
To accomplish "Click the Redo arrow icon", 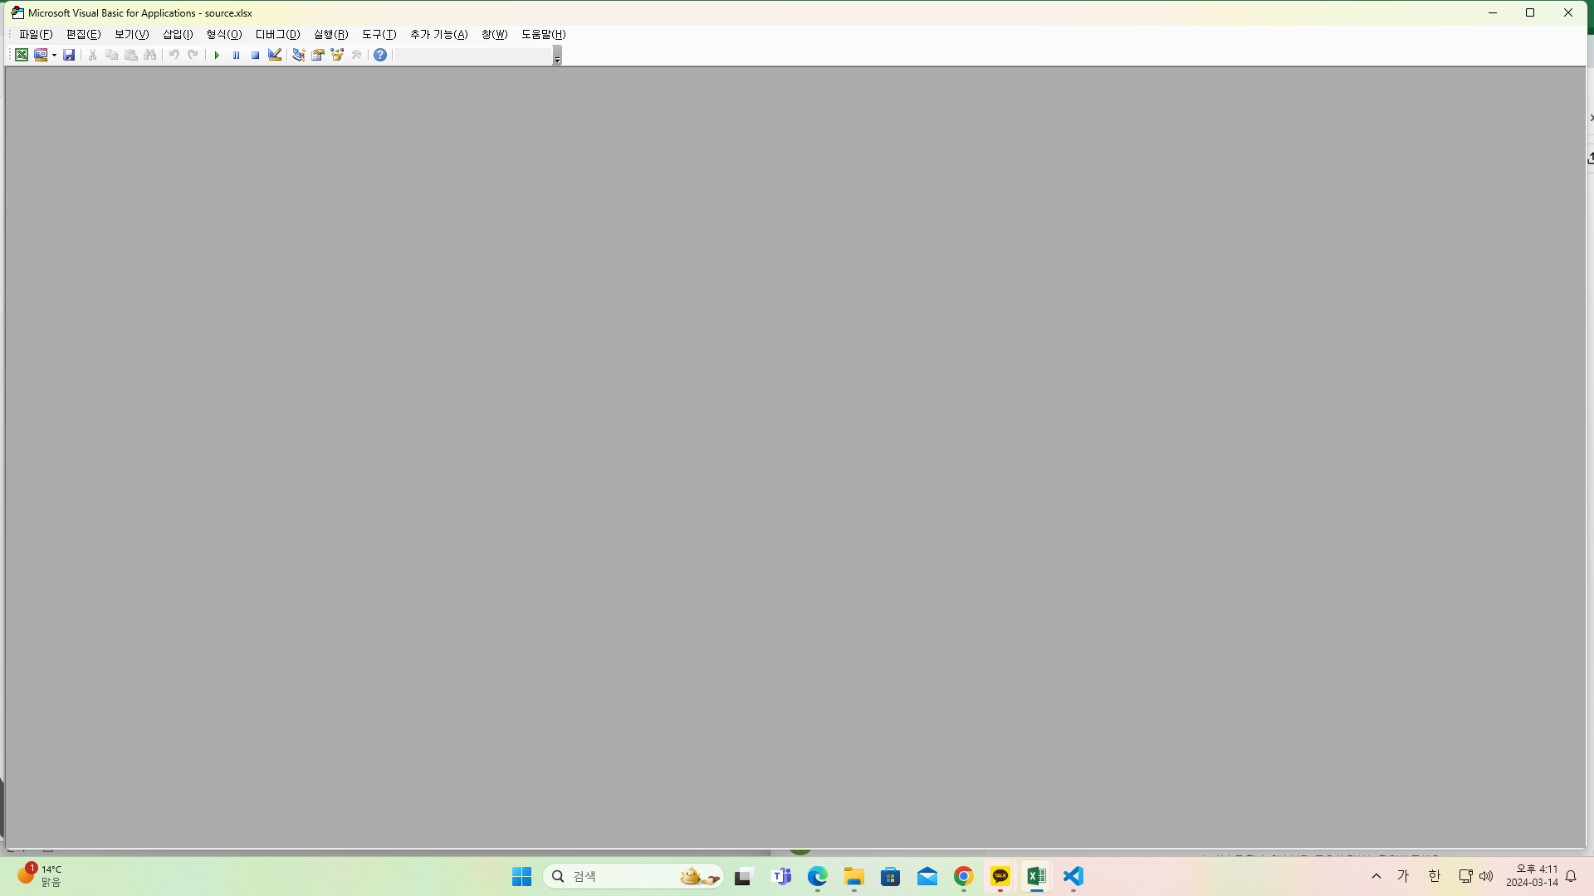I will pyautogui.click(x=193, y=55).
